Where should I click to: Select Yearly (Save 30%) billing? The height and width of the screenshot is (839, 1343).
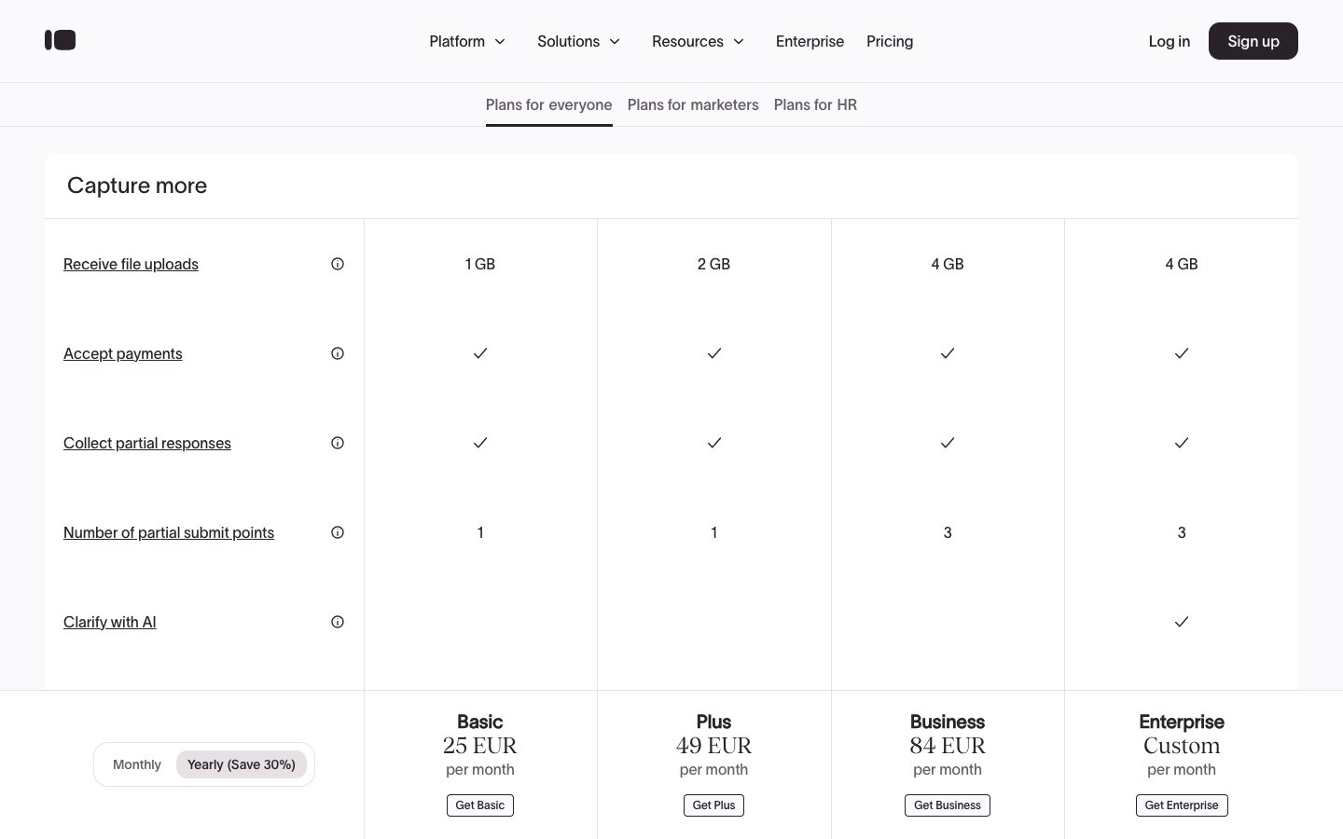point(241,764)
